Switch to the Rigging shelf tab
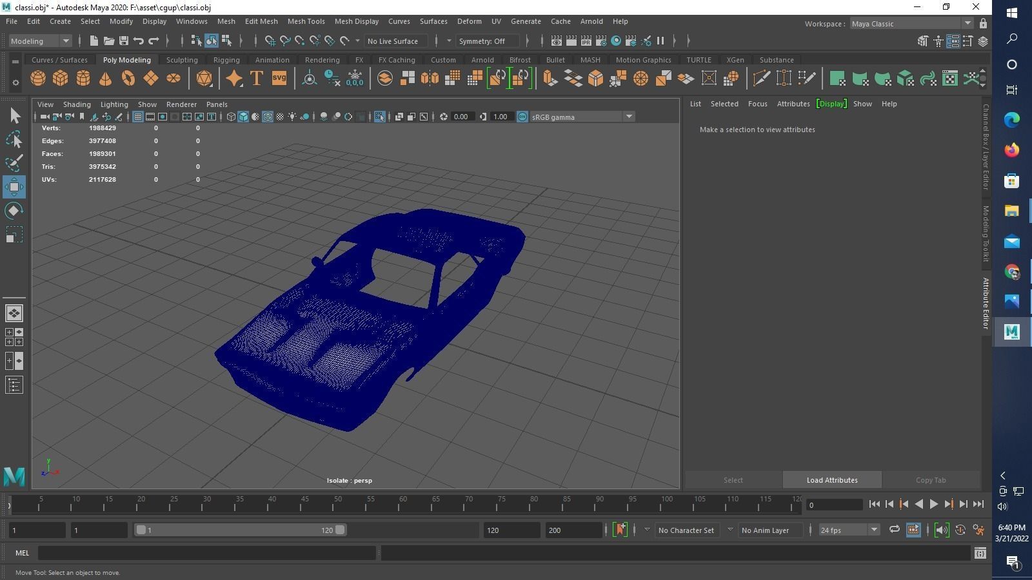 click(226, 60)
